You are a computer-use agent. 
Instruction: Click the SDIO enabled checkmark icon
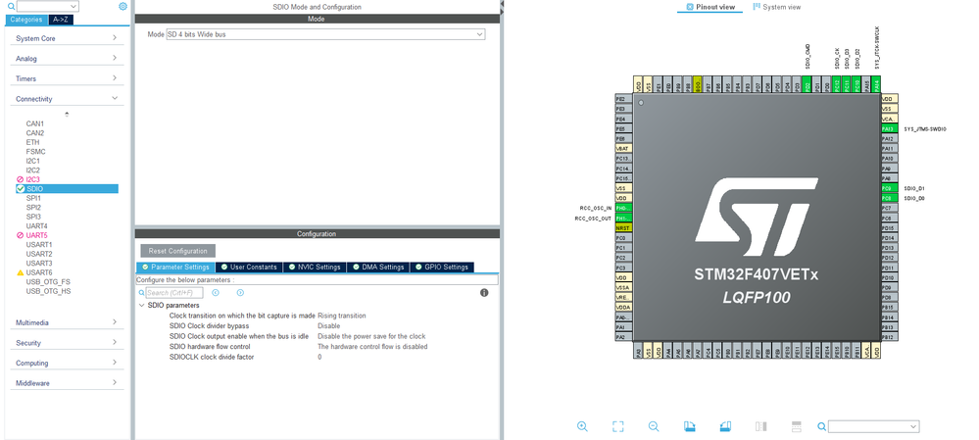click(21, 188)
